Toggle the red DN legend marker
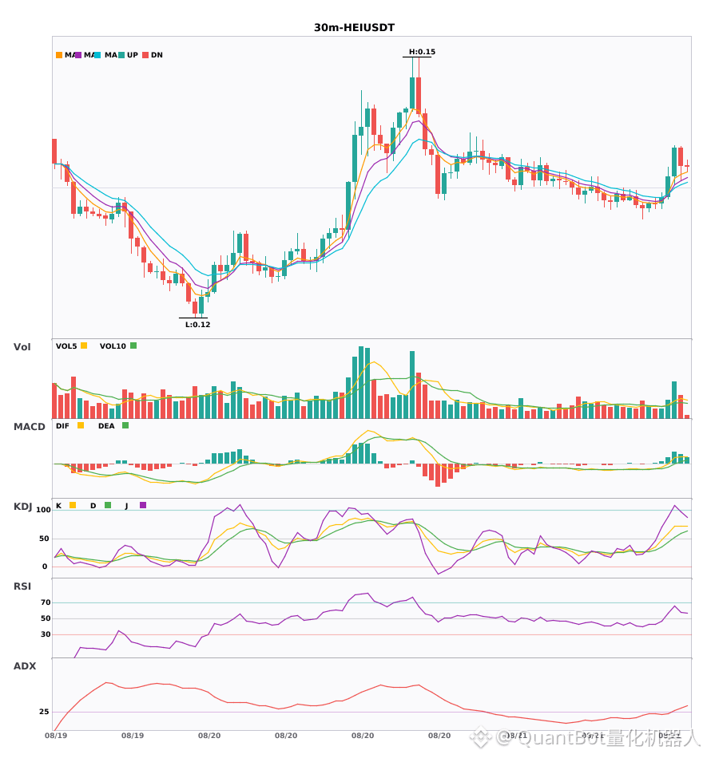 pyautogui.click(x=145, y=55)
